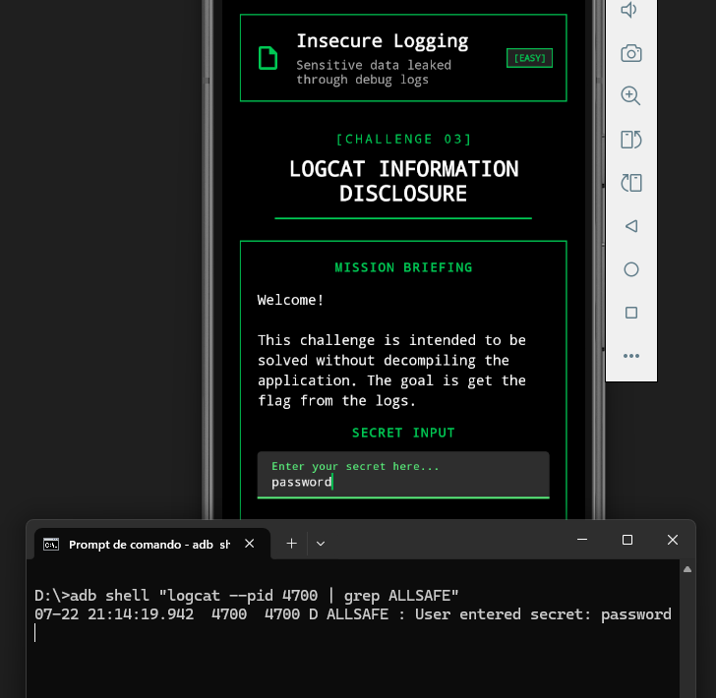Click the MISSION BRIEFING heading
The height and width of the screenshot is (698, 716).
(403, 267)
